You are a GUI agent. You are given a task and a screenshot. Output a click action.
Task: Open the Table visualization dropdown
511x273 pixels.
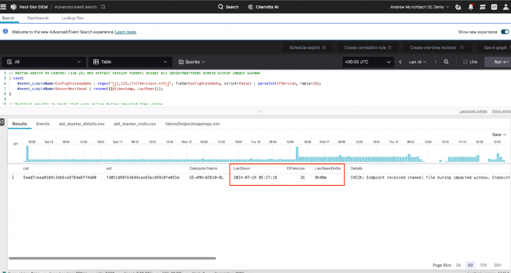click(129, 62)
